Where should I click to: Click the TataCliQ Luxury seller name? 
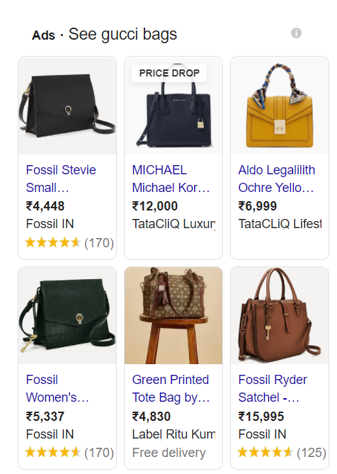point(173,224)
